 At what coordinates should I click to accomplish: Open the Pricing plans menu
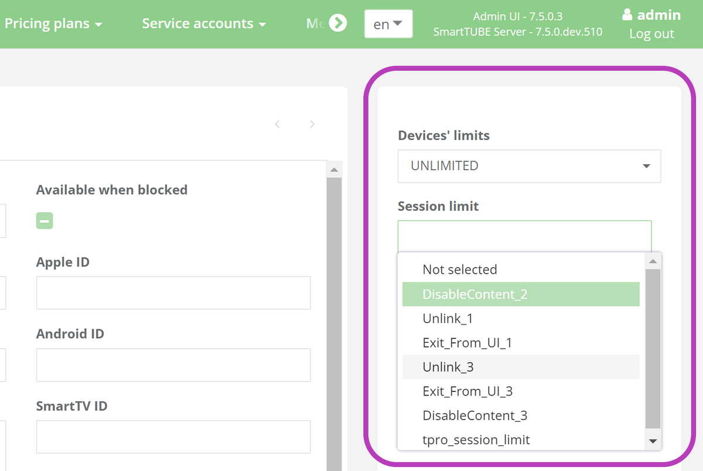53,24
